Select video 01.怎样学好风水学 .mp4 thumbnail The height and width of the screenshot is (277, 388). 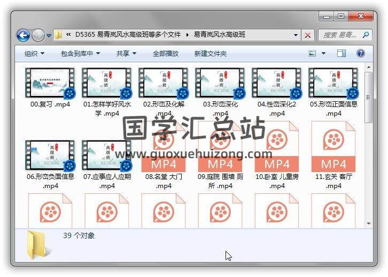107,83
